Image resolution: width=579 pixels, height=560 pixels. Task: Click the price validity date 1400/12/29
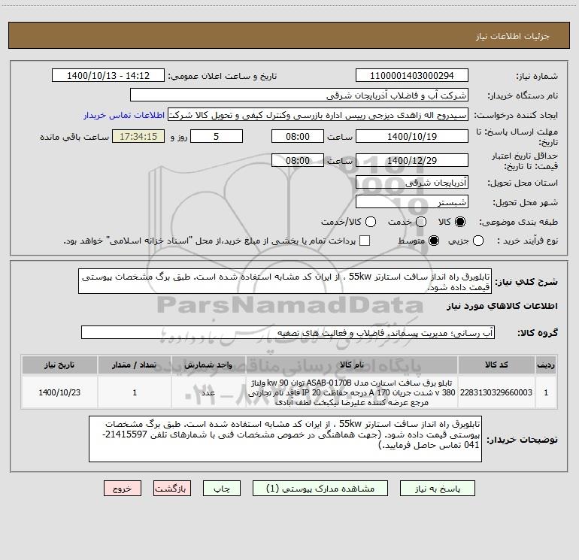[412, 161]
